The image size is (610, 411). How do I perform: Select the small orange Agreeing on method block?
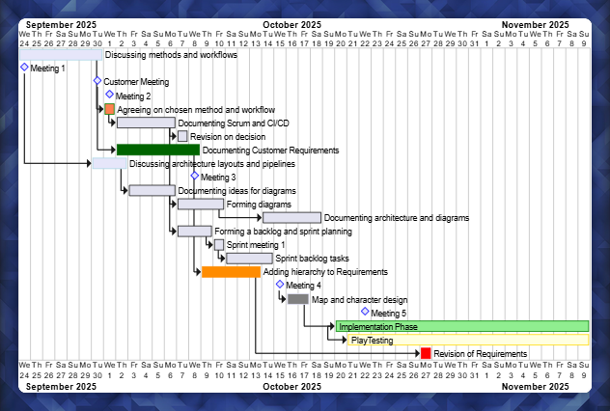pyautogui.click(x=110, y=109)
